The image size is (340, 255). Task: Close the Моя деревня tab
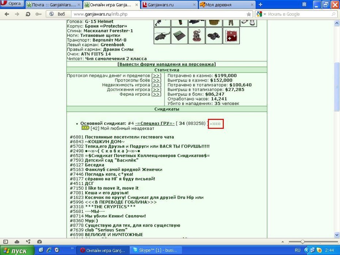click(x=252, y=5)
